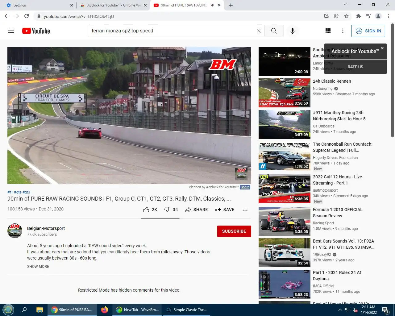Switch to New Tab - WaveBrowser taskbar item
The height and width of the screenshot is (316, 395).
pyautogui.click(x=137, y=310)
